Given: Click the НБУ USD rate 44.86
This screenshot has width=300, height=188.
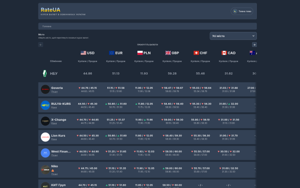Looking at the screenshot, I should (x=88, y=73).
